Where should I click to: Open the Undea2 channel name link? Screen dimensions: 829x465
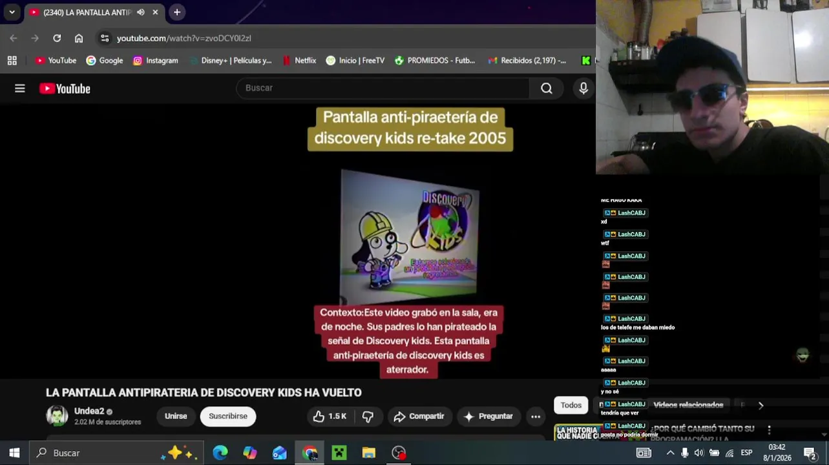pos(89,411)
